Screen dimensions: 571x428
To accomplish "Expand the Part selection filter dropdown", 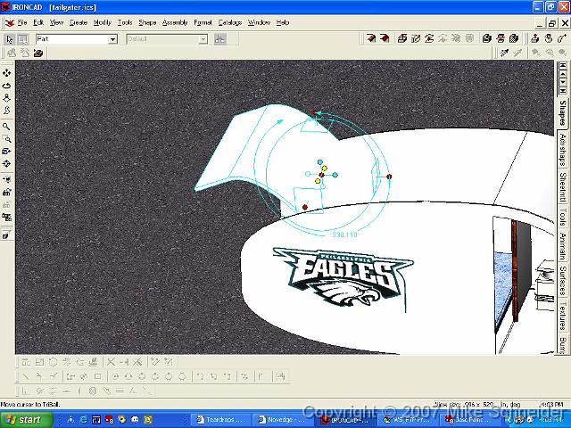I will (113, 39).
